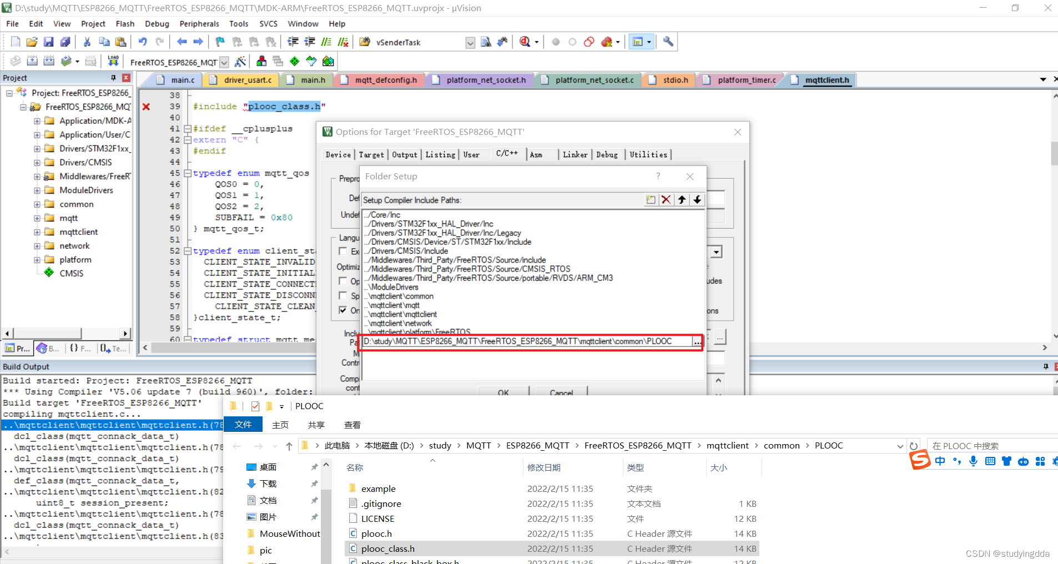Viewport: 1058px width, 564px height.
Task: Uncheck the checked 'On' checkbox in Options
Action: click(343, 310)
